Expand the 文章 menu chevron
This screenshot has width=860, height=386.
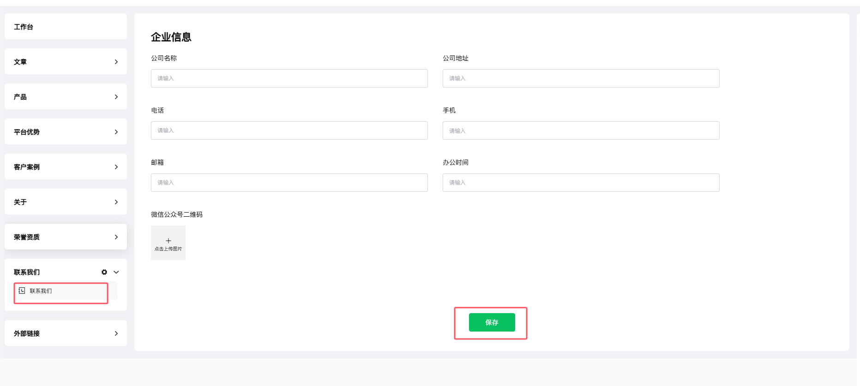point(116,62)
